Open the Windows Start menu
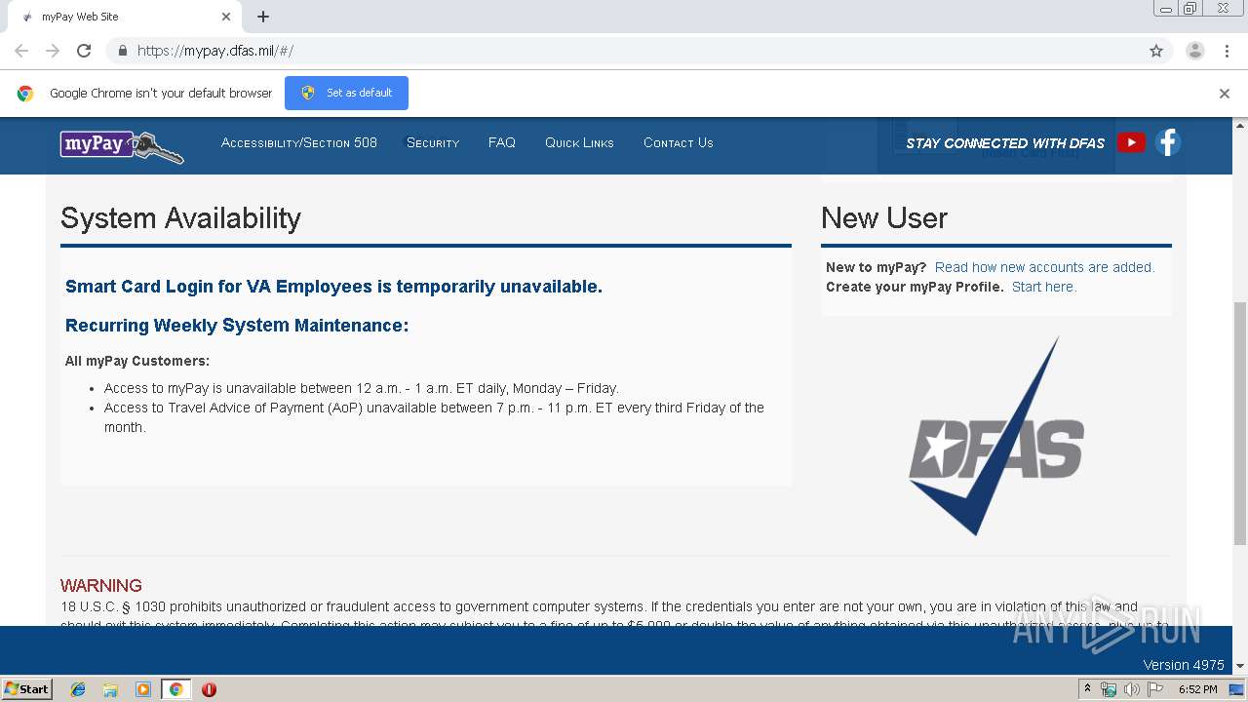The width and height of the screenshot is (1248, 702). (27, 688)
